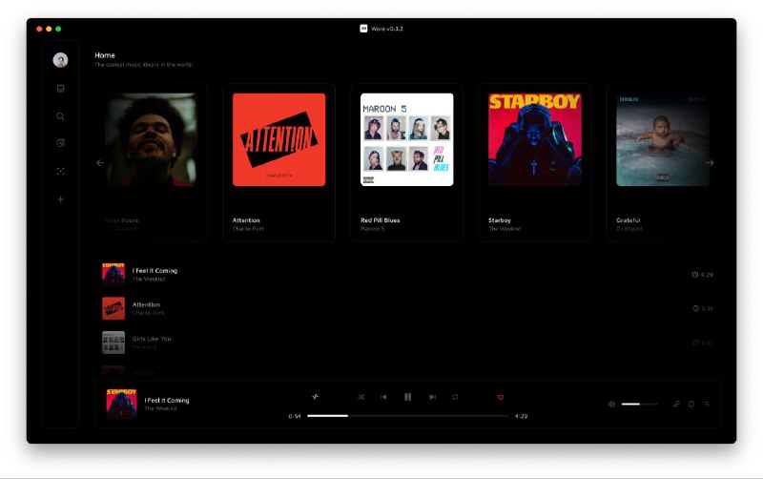This screenshot has width=763, height=479.
Task: Toggle the heart favorite for current song
Action: pos(500,397)
